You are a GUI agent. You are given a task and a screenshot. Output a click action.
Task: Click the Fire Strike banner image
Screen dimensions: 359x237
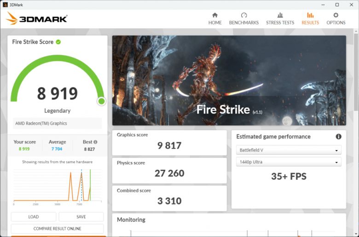[229, 80]
